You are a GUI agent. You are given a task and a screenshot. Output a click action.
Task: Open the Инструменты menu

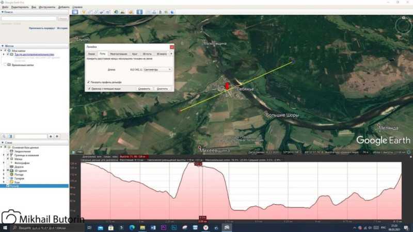[47, 7]
